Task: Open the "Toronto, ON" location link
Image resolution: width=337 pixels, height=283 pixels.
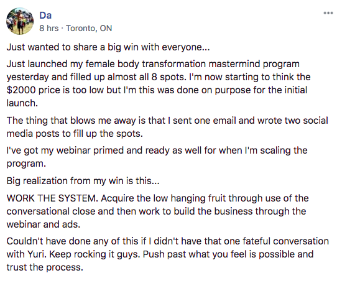Action: tap(89, 28)
